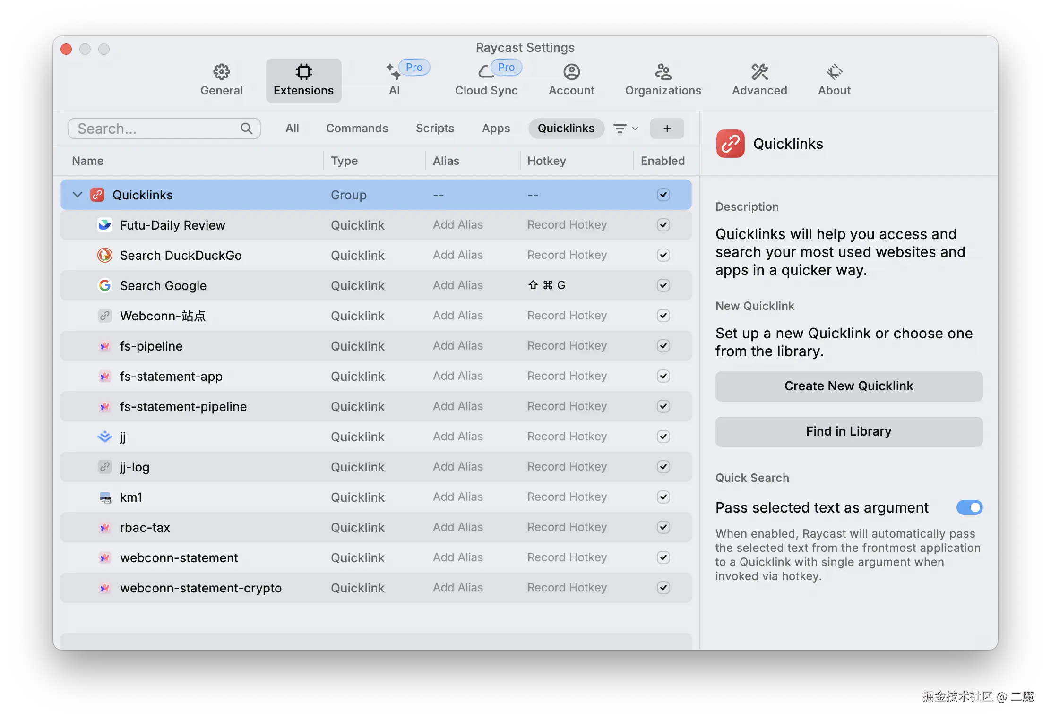Uncheck Webconn-站点 enabled checkbox
Image resolution: width=1051 pixels, height=720 pixels.
click(x=663, y=316)
